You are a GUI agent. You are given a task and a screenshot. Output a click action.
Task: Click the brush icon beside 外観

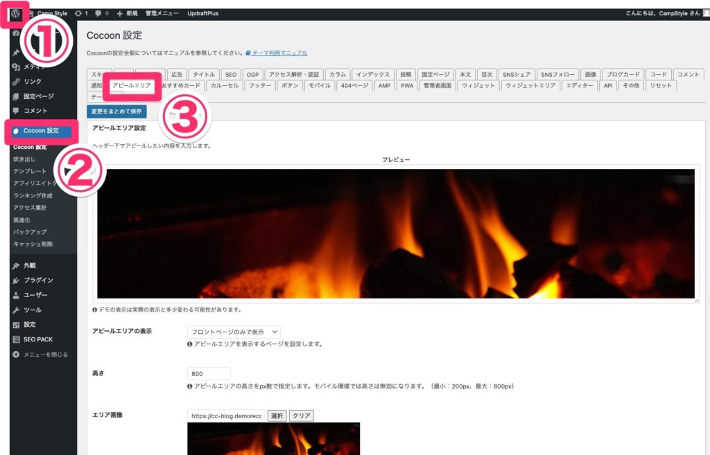click(x=17, y=266)
